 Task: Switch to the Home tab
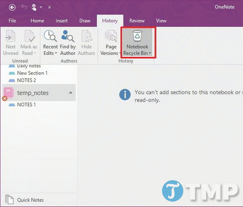(x=37, y=20)
